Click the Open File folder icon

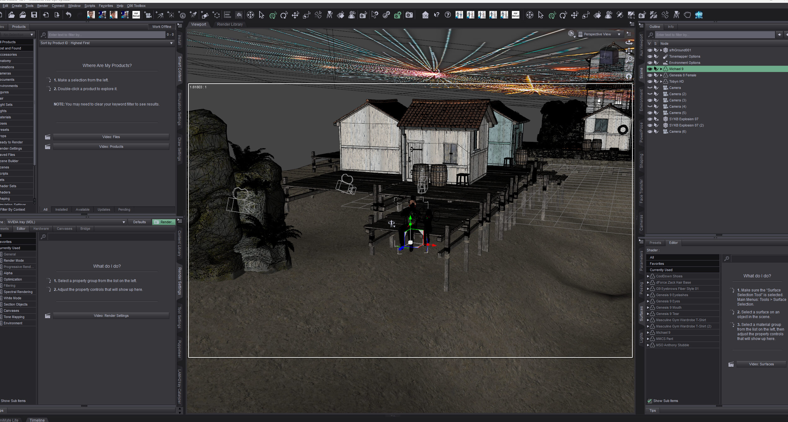tap(12, 15)
